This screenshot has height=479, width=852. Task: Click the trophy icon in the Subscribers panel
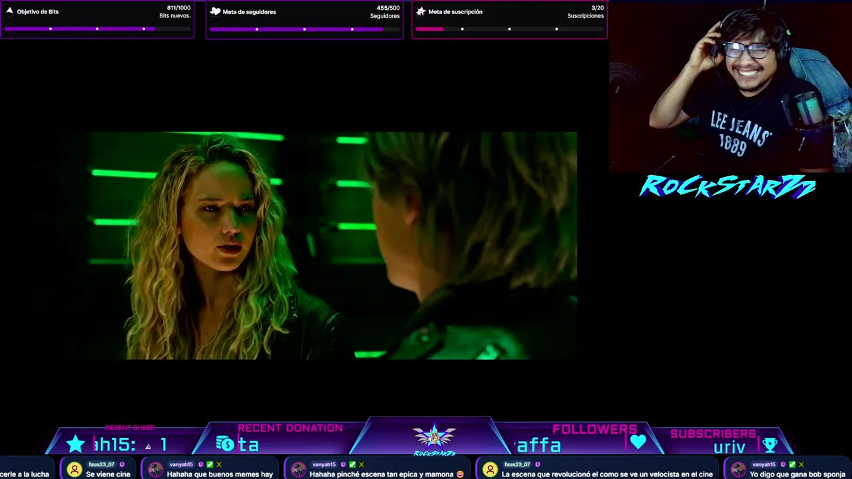[x=769, y=445]
